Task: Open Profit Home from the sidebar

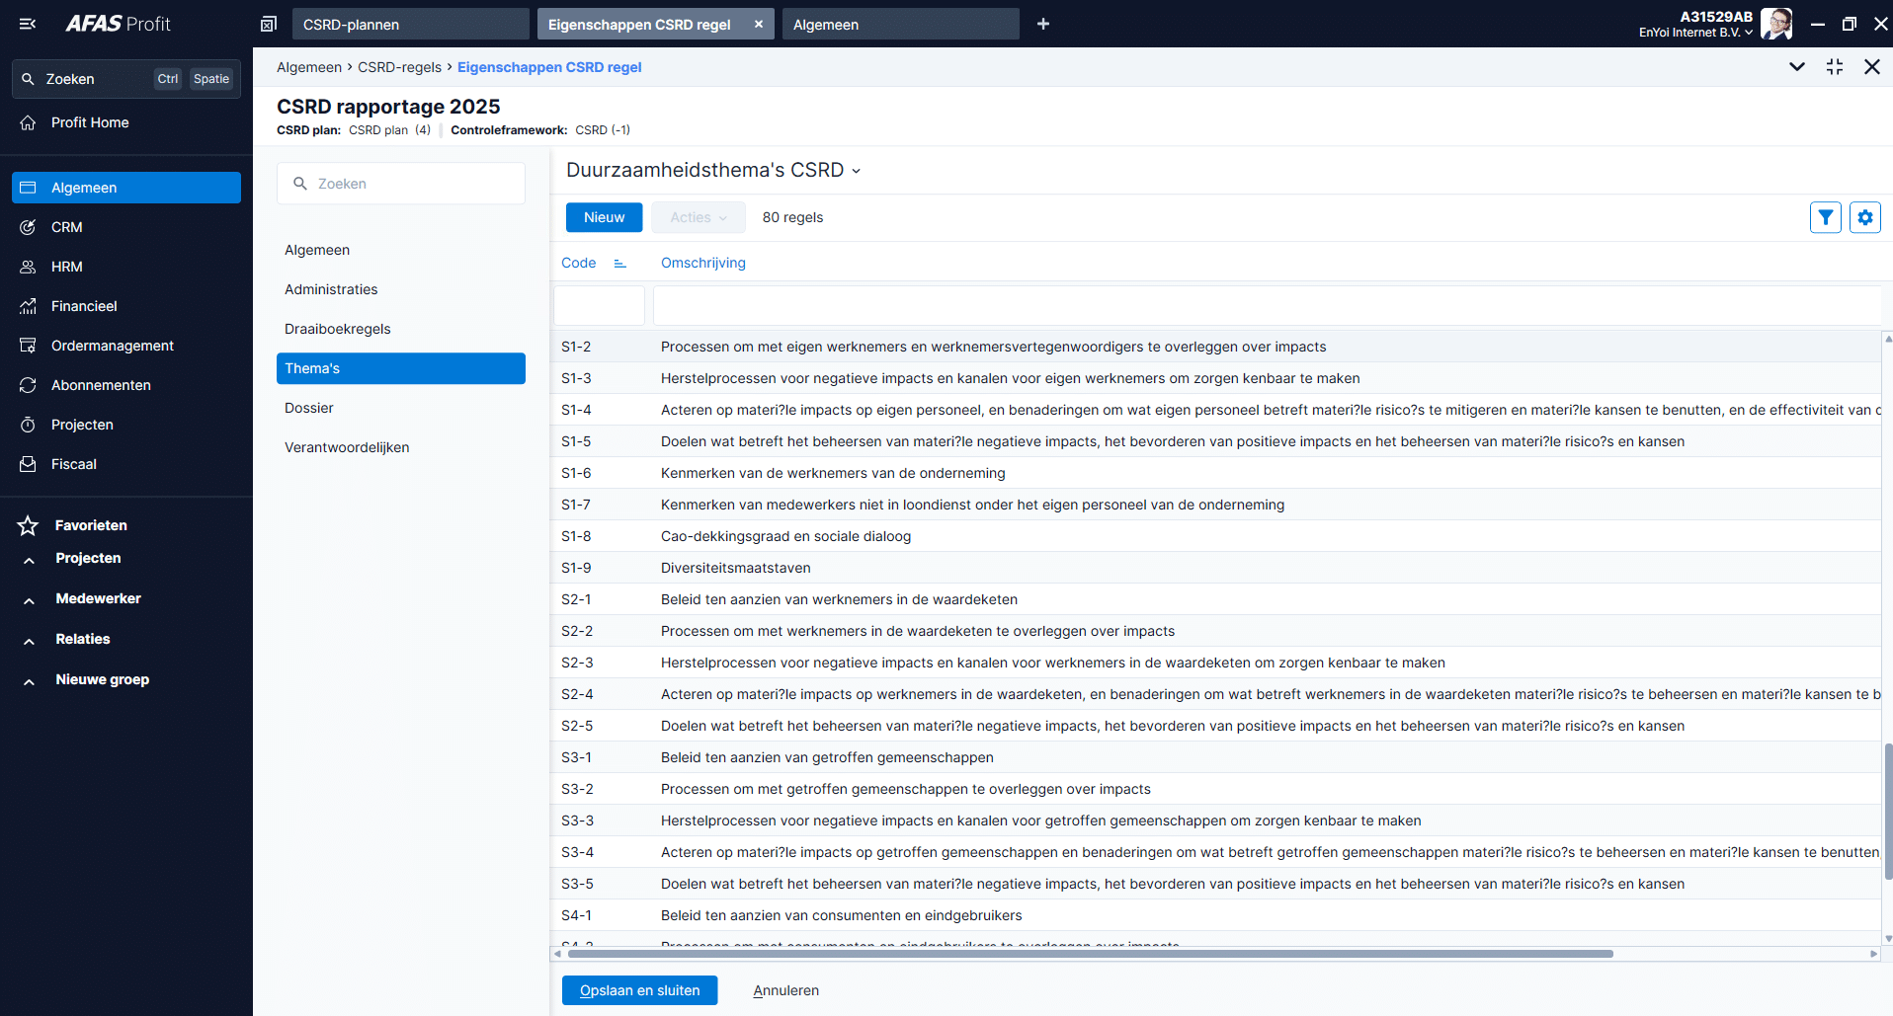Action: (90, 122)
